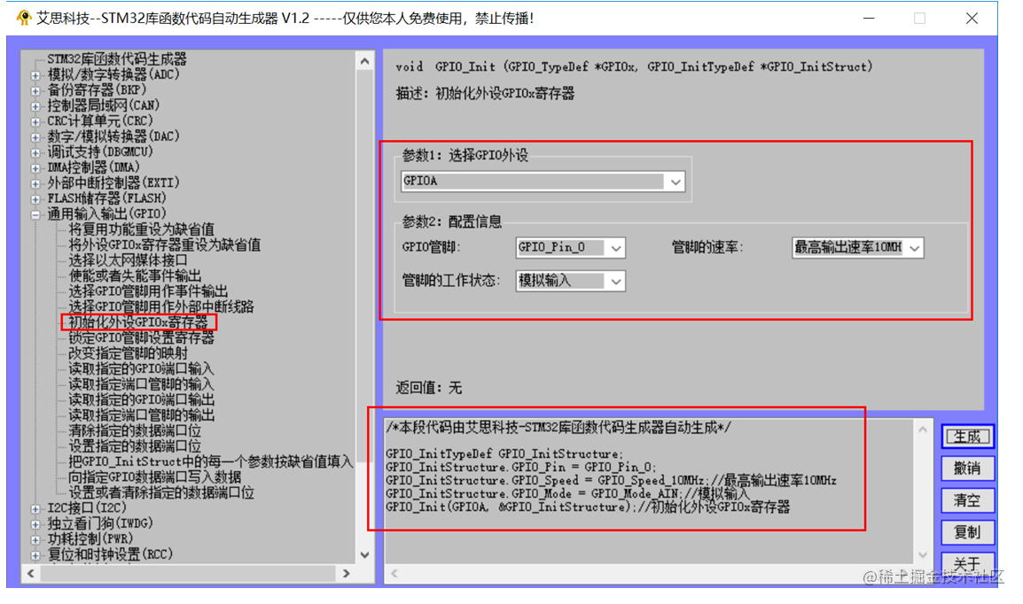Click the GPIO_InitTypeDef GPIO_InitStructure code line
1023x604 pixels.
pos(504,454)
